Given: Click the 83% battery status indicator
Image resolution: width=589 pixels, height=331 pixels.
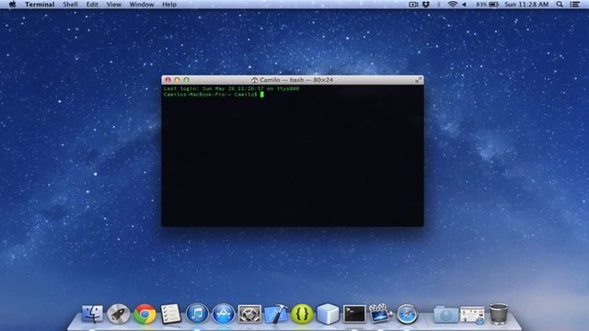Looking at the screenshot, I should (487, 5).
